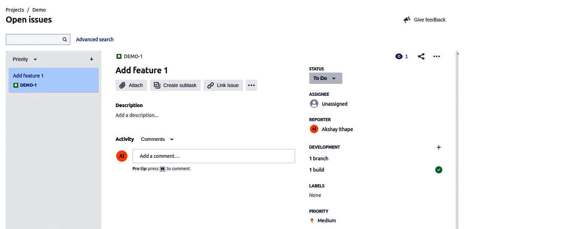Go to Projects in breadcrumb
The height and width of the screenshot is (229, 561).
point(15,10)
